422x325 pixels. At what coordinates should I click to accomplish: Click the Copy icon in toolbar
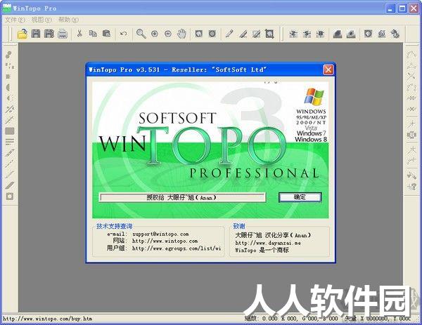click(x=93, y=34)
